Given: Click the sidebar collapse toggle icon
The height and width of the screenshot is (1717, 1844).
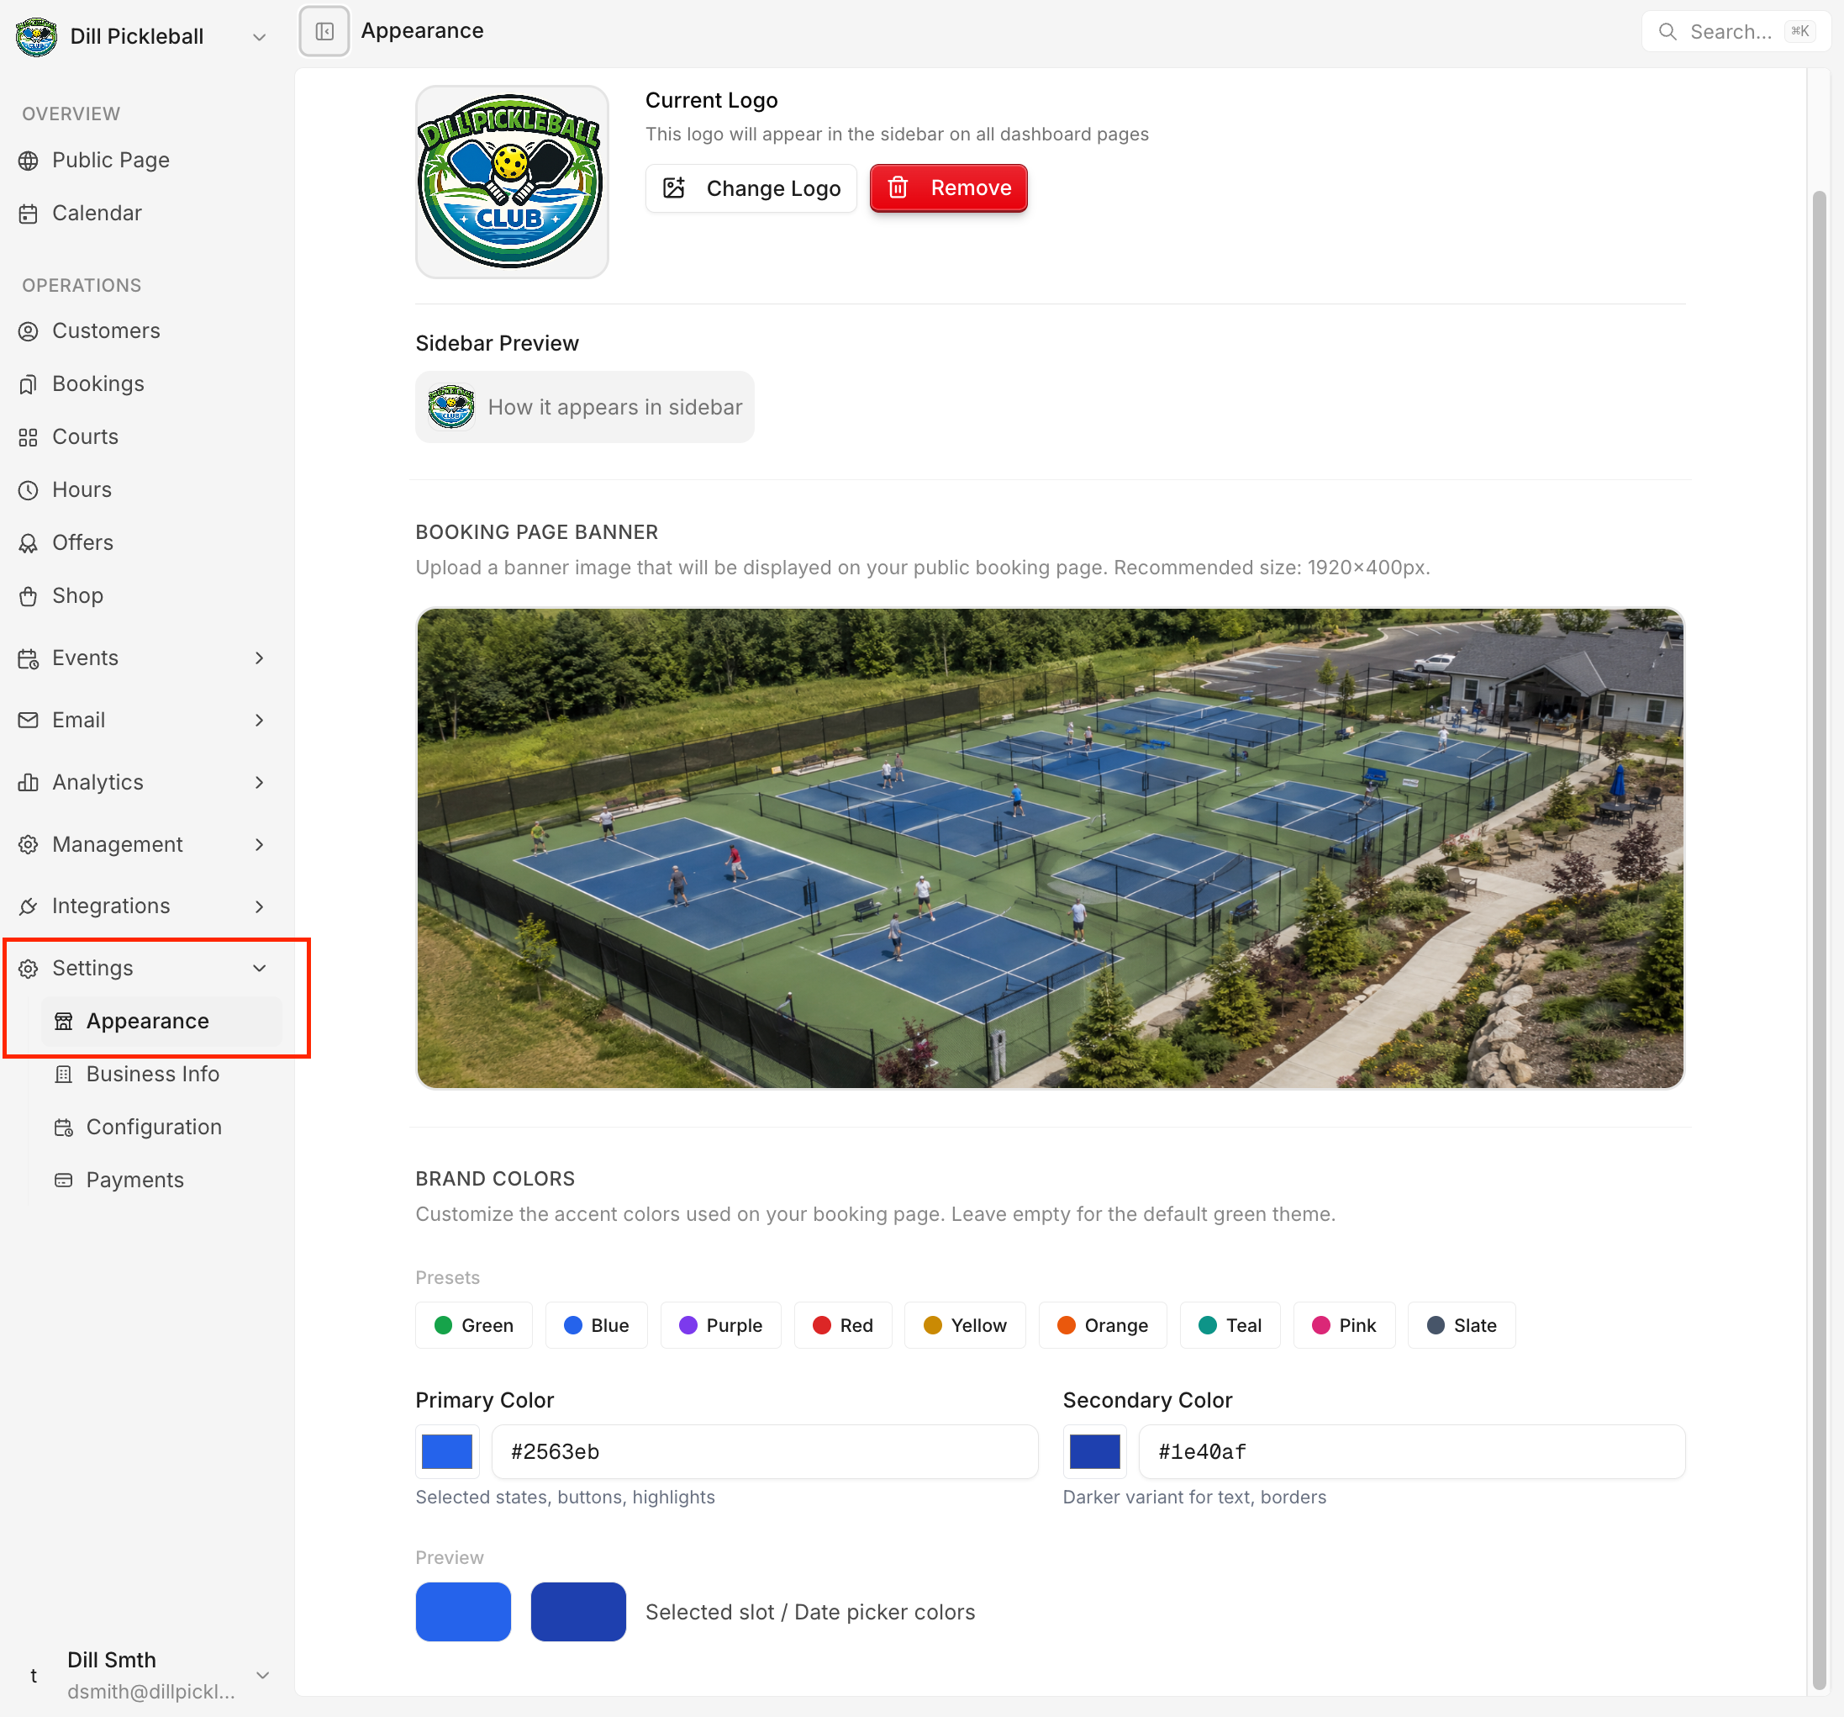Looking at the screenshot, I should coord(324,32).
